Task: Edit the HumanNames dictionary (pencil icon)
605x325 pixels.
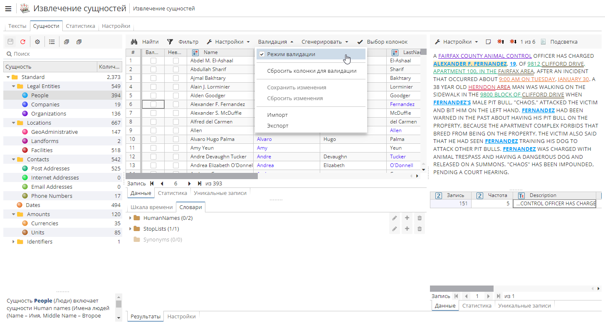Action: coord(394,218)
